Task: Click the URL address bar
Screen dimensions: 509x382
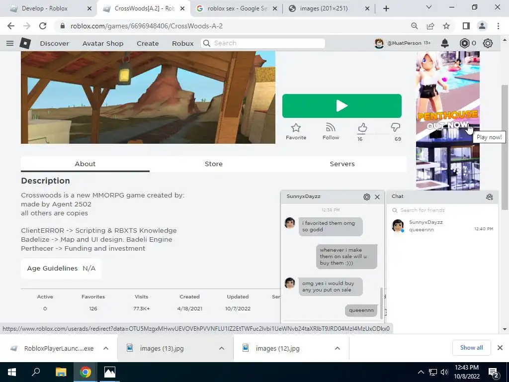Action: click(x=234, y=26)
